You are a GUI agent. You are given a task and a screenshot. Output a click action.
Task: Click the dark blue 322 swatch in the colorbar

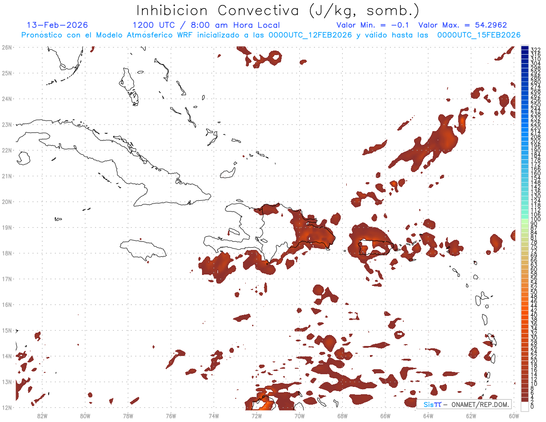point(525,48)
